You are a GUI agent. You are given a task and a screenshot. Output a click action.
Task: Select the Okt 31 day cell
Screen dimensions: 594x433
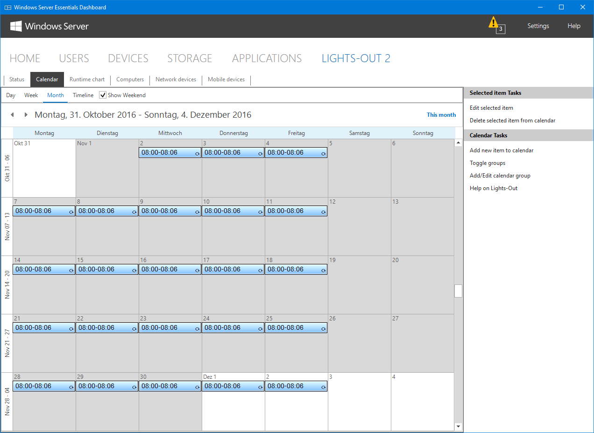tap(44, 168)
